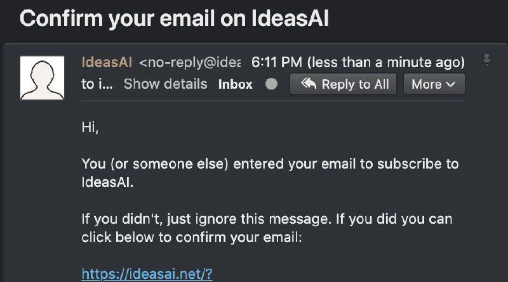Viewport: 508px width, 282px height.
Task: Expand headers via Show details
Action: tap(165, 84)
